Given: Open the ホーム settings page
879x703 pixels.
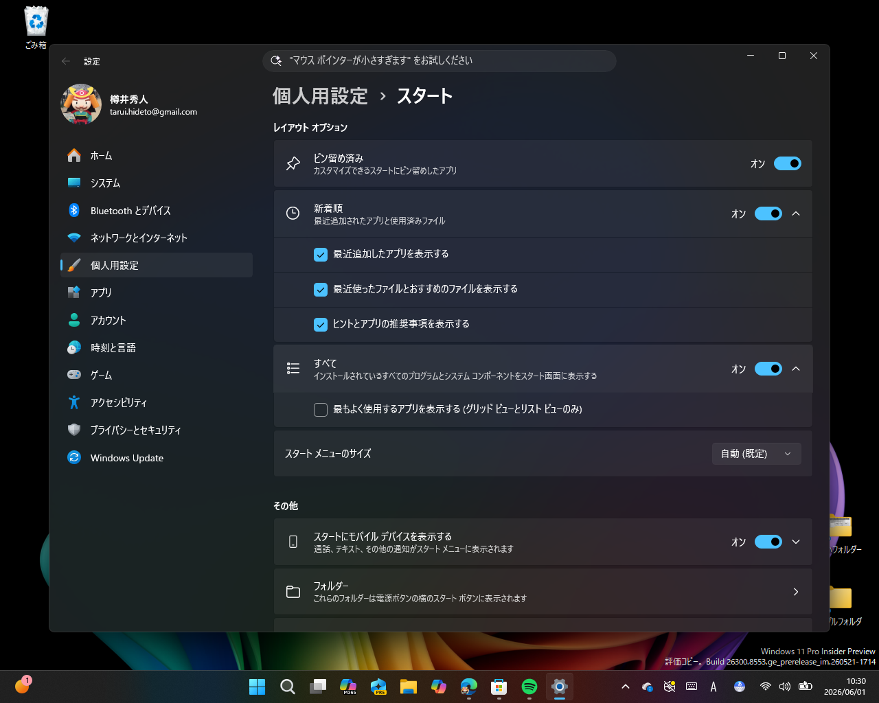Looking at the screenshot, I should (x=157, y=156).
